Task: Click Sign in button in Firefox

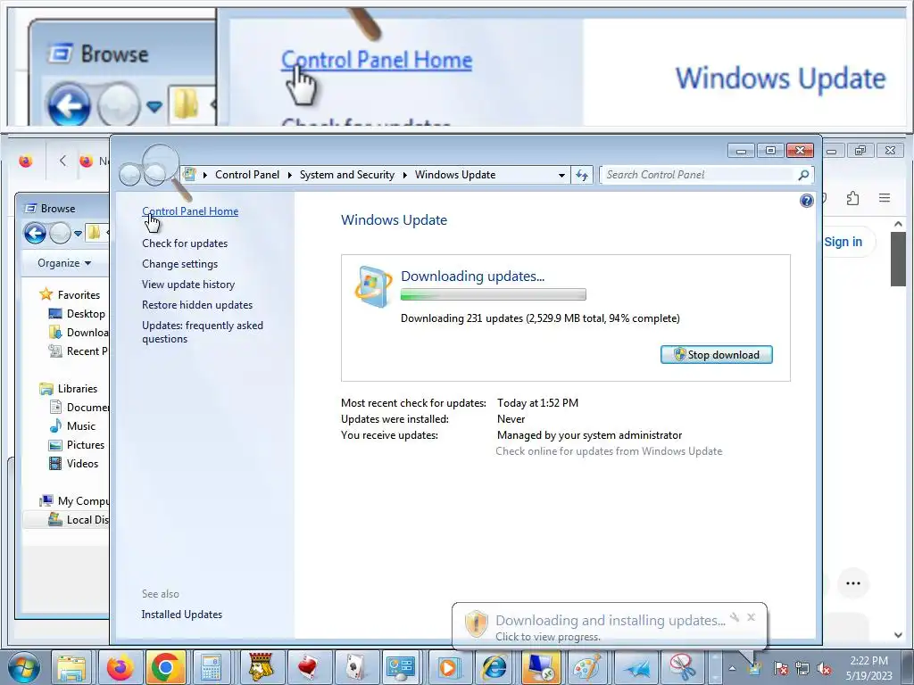Action: pyautogui.click(x=843, y=242)
